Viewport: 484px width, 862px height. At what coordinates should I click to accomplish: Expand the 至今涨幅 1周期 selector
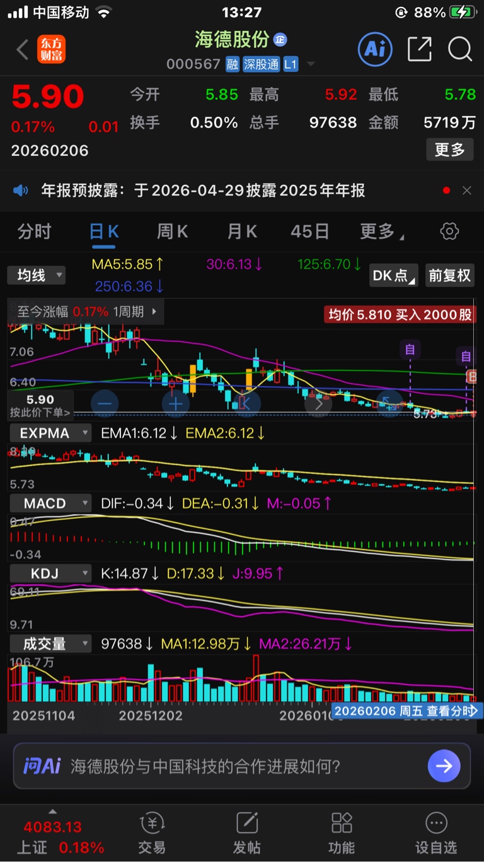pyautogui.click(x=86, y=311)
